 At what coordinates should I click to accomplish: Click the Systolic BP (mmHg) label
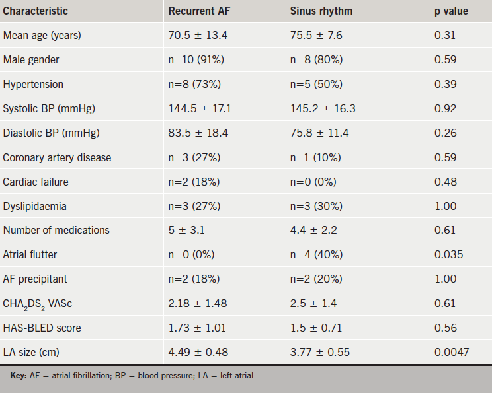[49, 108]
